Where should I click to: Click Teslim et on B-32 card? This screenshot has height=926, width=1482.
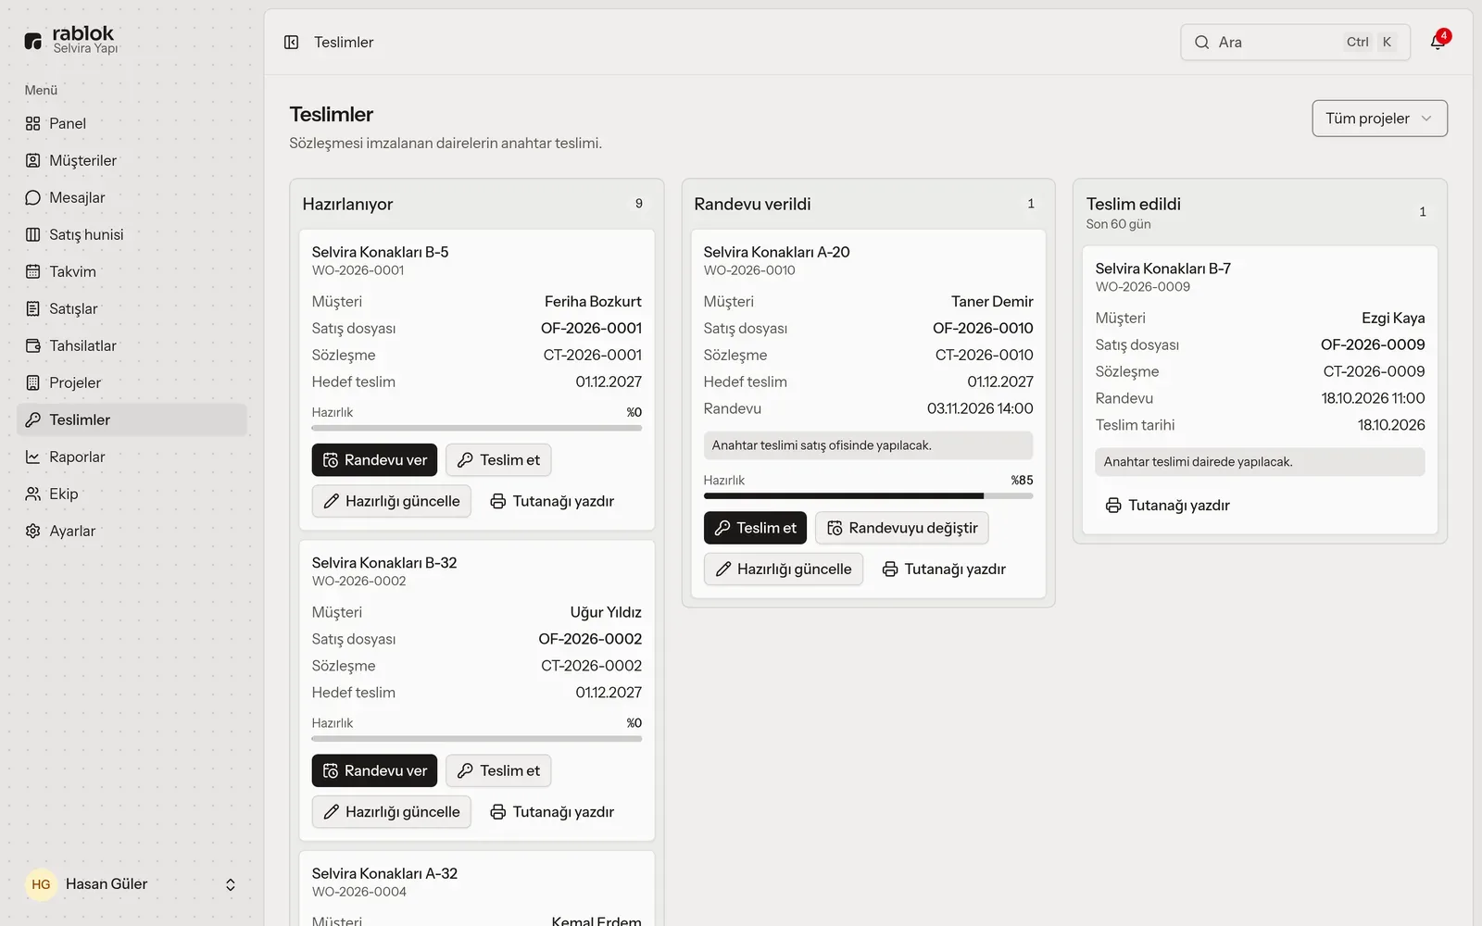click(x=498, y=770)
